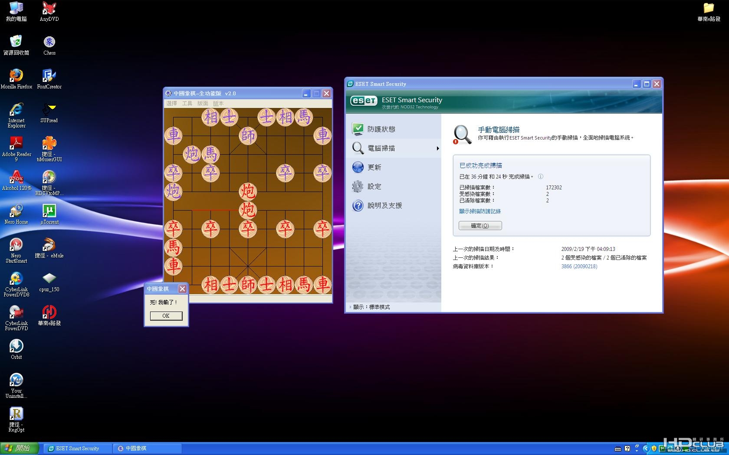Expand the 電腦掃描 submenu arrow
Image resolution: width=729 pixels, height=455 pixels.
(437, 148)
